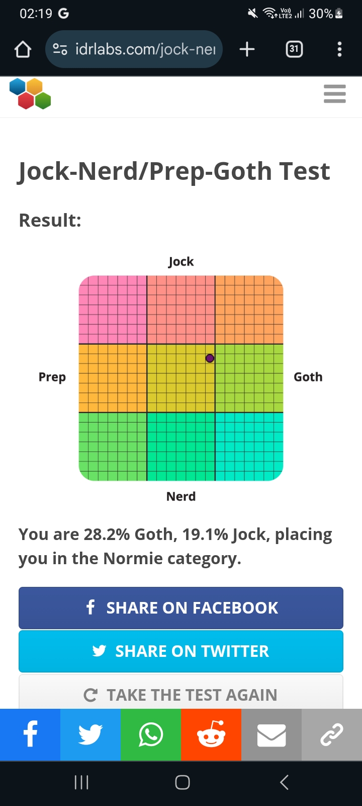Copy link using chain icon
Viewport: 362px width, 806px height.
pos(332,734)
